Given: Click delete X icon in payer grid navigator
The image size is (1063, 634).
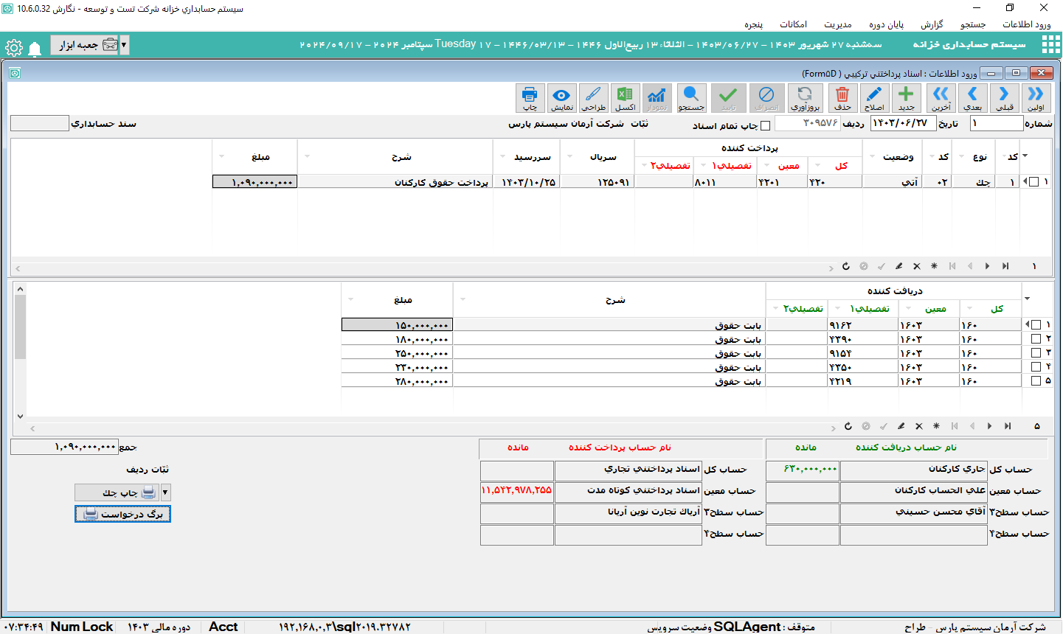Looking at the screenshot, I should (916, 266).
